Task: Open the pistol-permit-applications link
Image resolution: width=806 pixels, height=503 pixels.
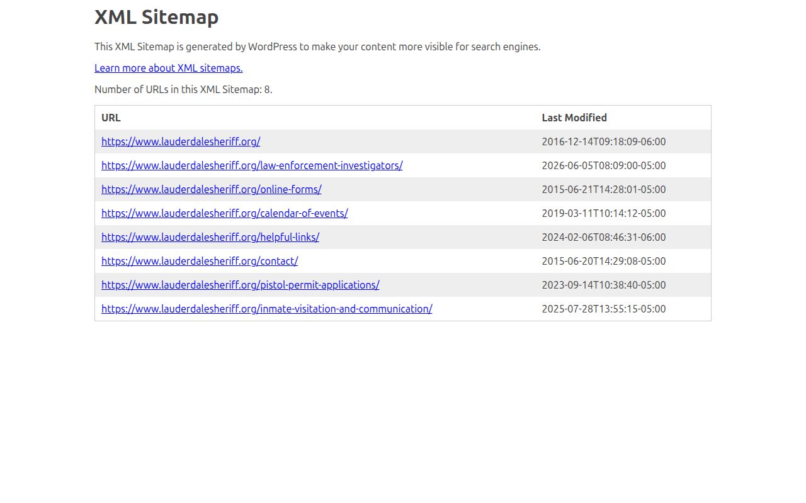Action: (241, 285)
